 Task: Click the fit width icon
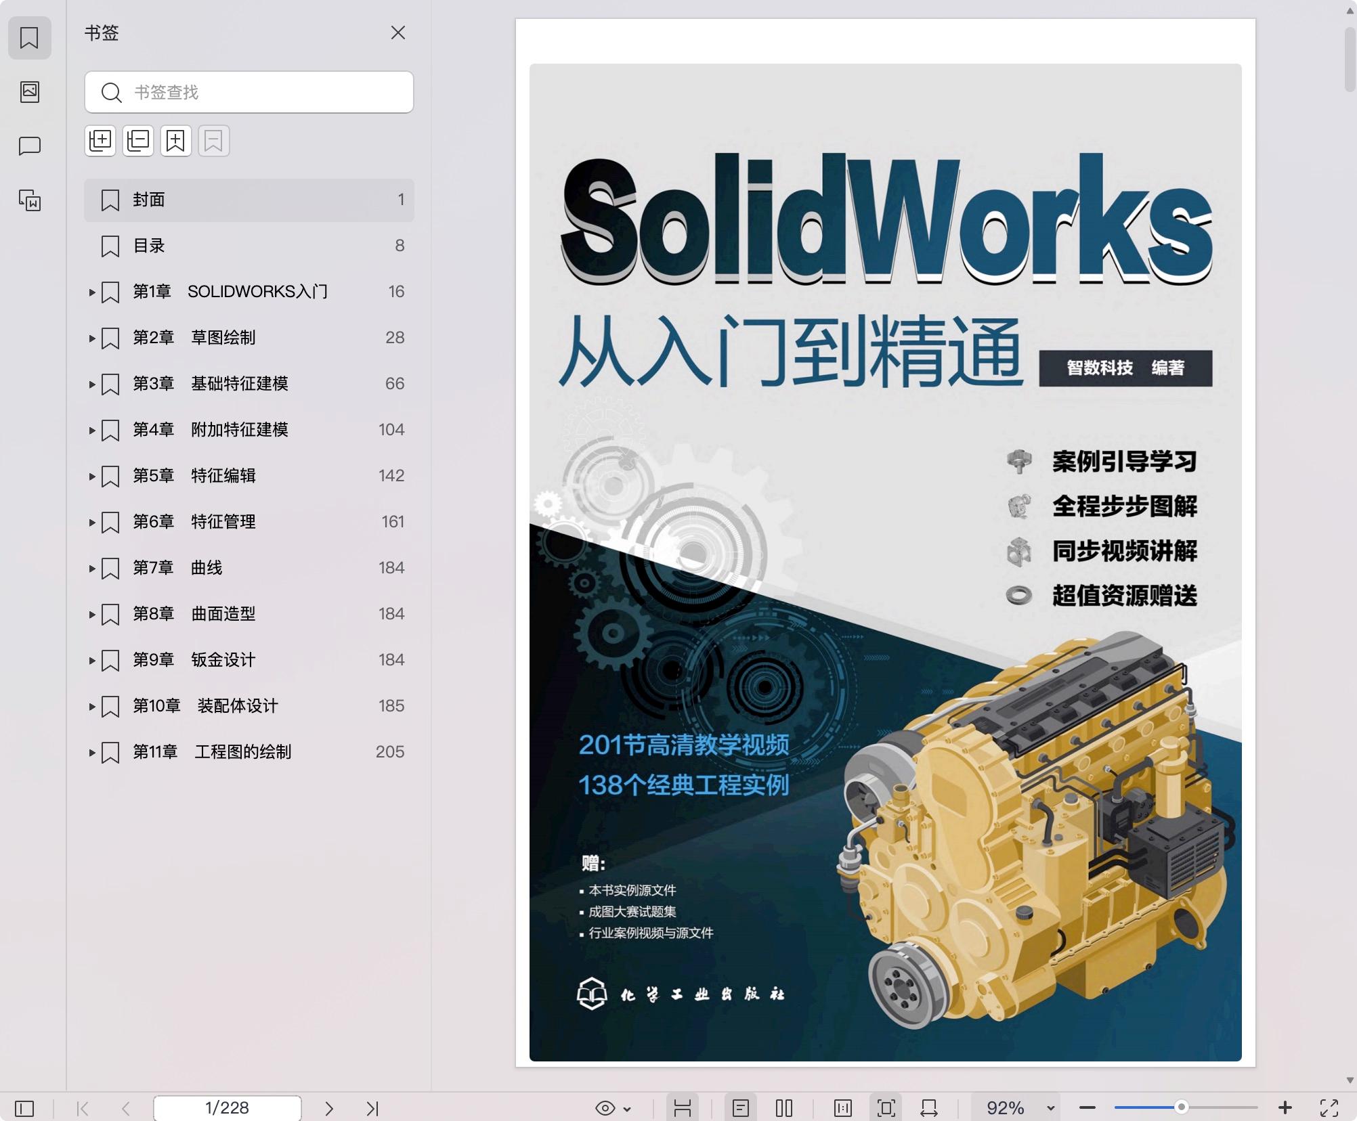929,1108
